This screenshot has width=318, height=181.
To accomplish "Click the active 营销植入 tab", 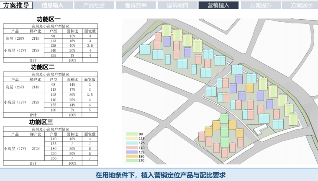I will coord(218,5).
